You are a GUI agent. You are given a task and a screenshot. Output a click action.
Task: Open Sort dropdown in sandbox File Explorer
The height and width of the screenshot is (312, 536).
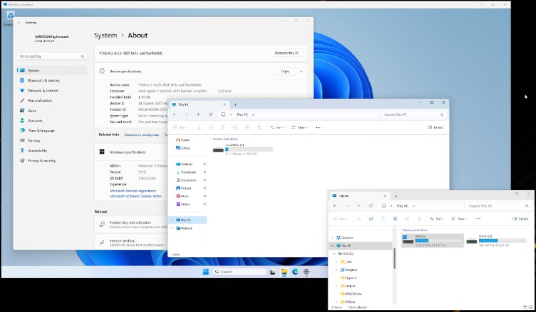[x=277, y=127]
